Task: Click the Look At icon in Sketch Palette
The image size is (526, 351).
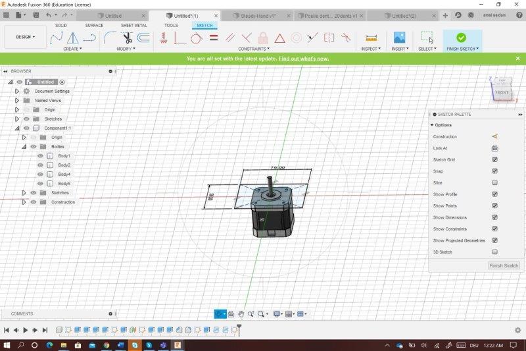Action: coord(495,148)
